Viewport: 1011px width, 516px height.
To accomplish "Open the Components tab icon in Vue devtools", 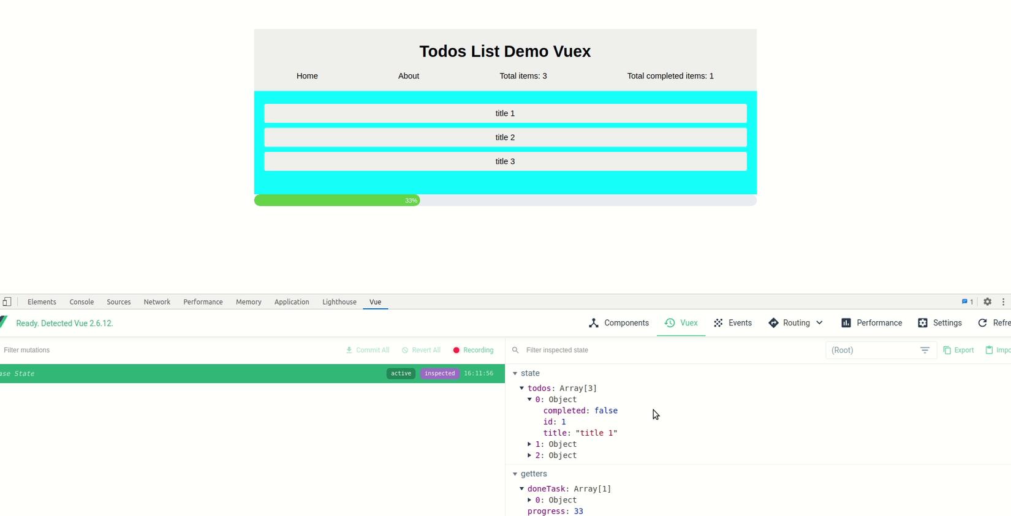I will 593,323.
